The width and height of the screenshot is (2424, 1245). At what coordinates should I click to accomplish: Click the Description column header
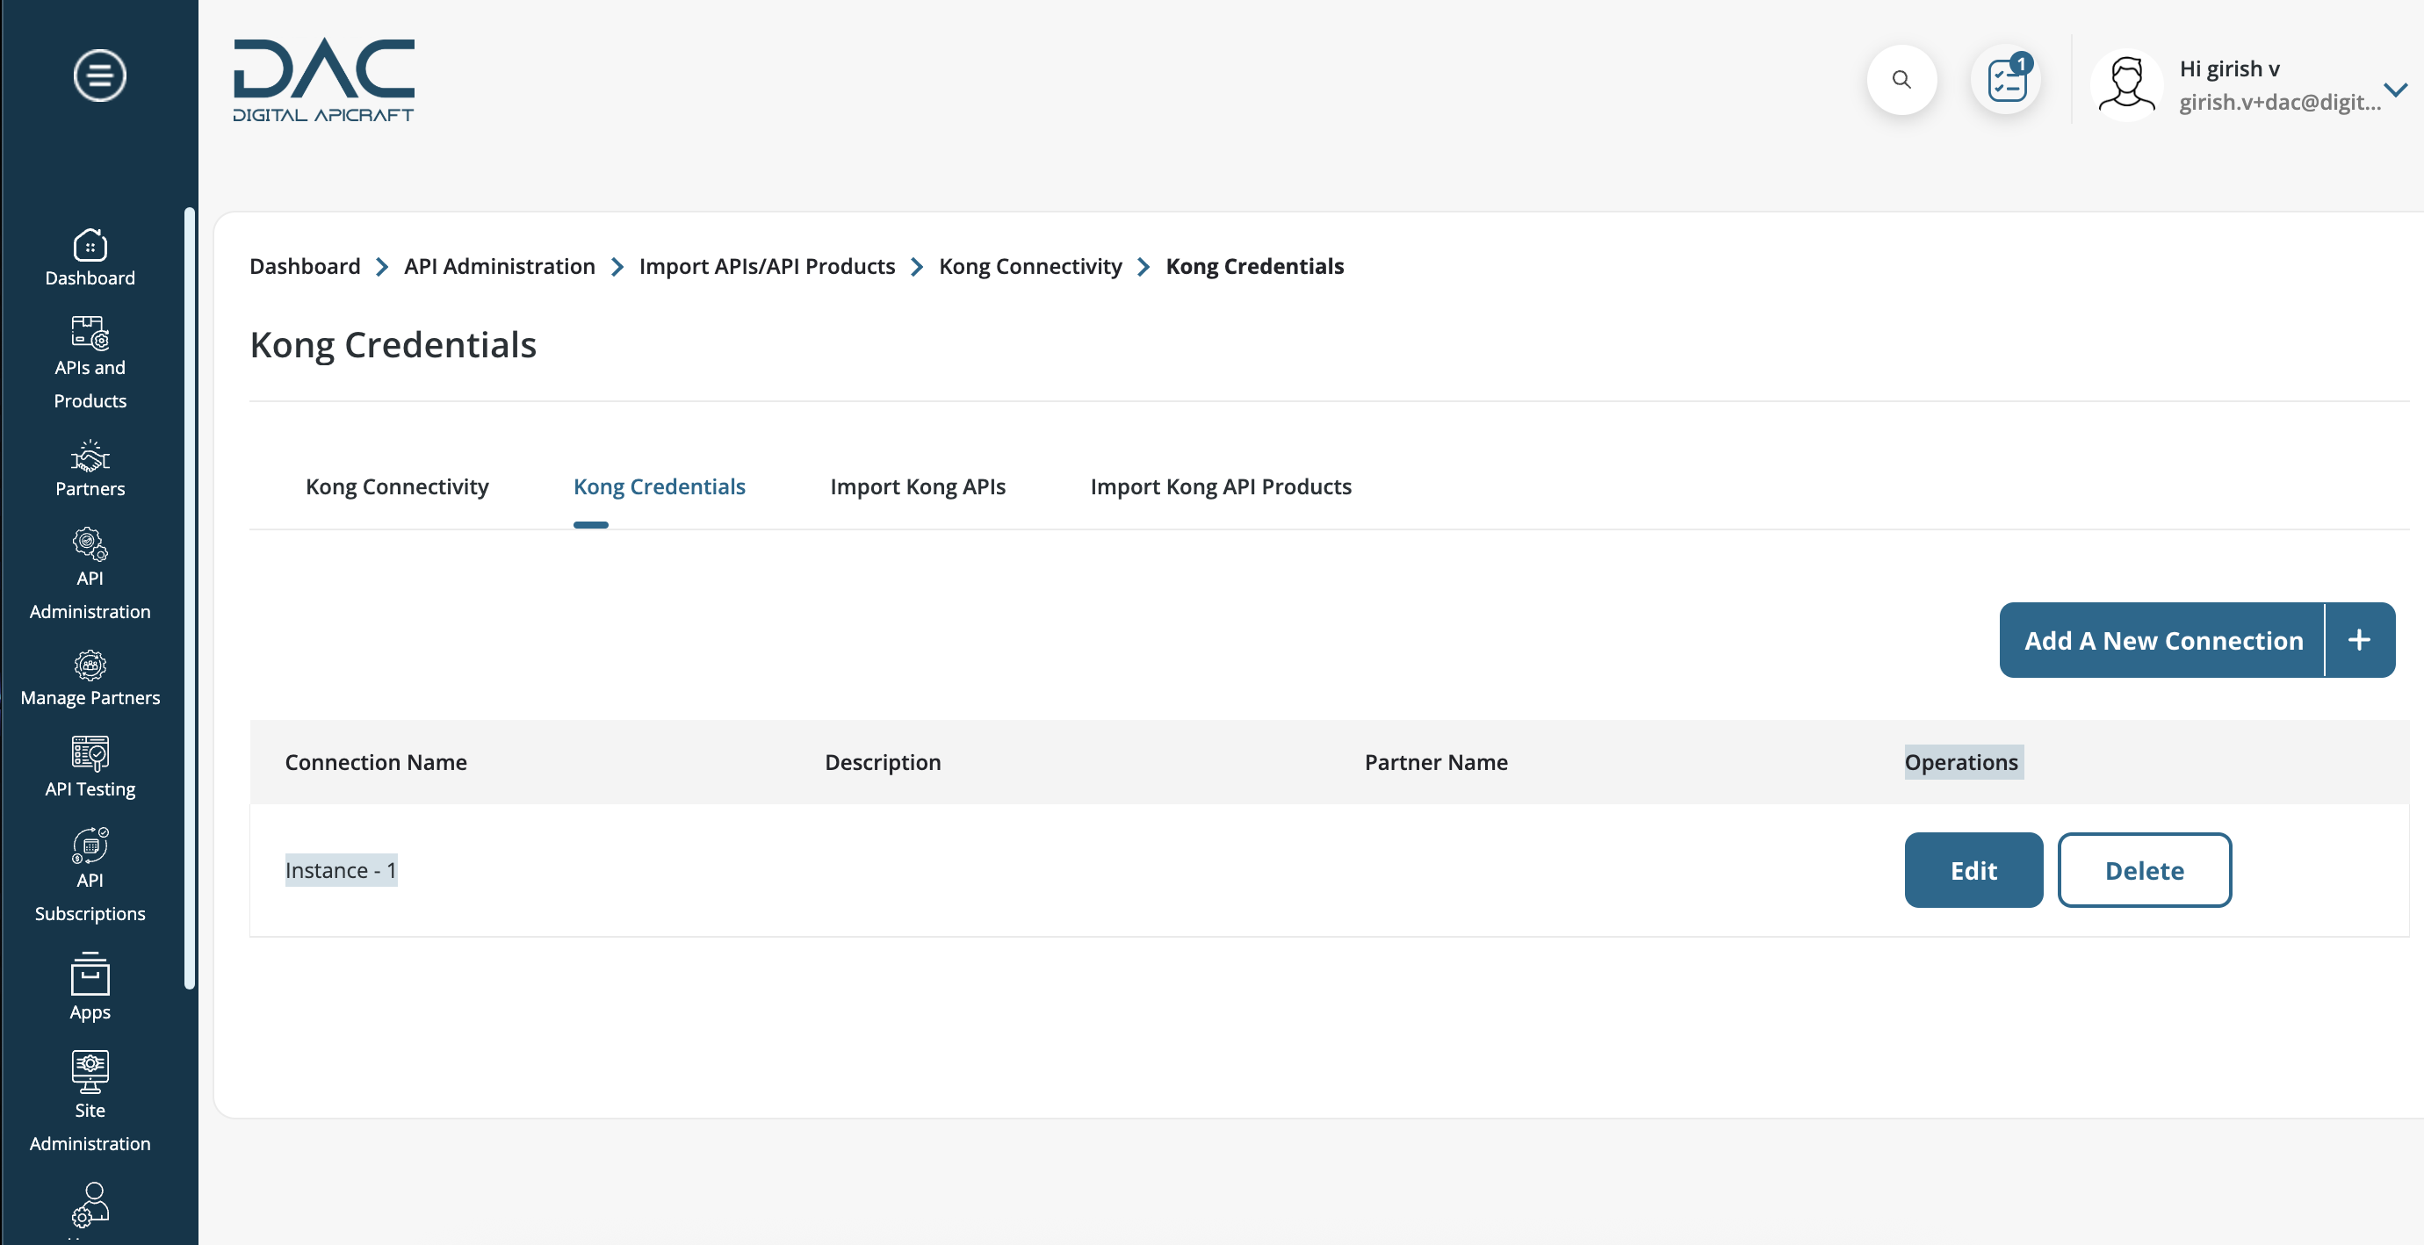[883, 762]
